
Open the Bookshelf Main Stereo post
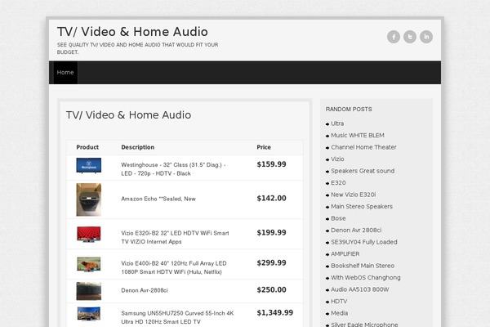pyautogui.click(x=363, y=266)
